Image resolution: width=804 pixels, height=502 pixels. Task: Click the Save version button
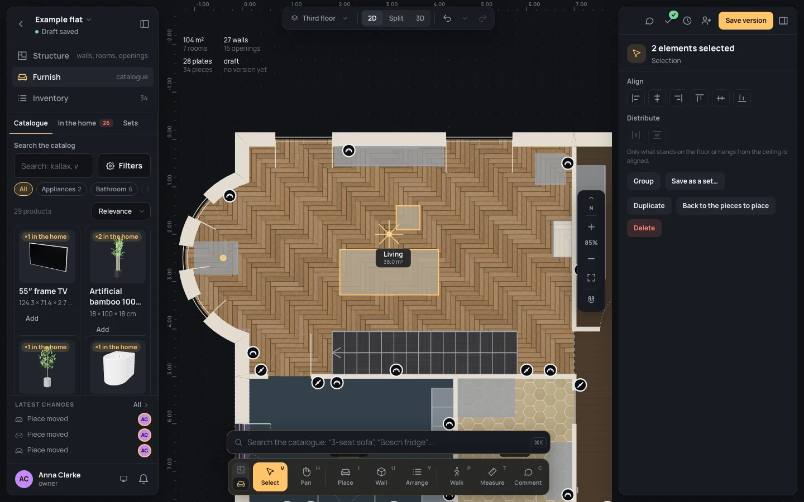[x=746, y=21]
